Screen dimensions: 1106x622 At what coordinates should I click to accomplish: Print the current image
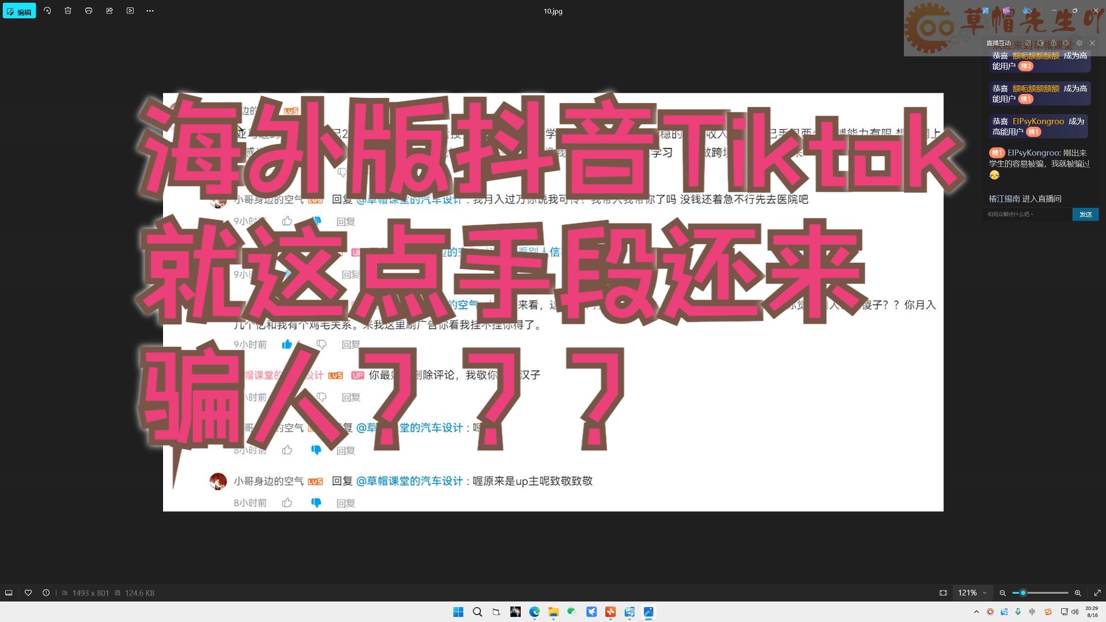(x=89, y=11)
